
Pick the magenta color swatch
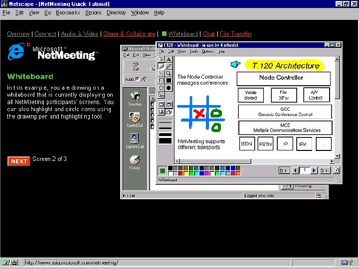[x=207, y=173]
